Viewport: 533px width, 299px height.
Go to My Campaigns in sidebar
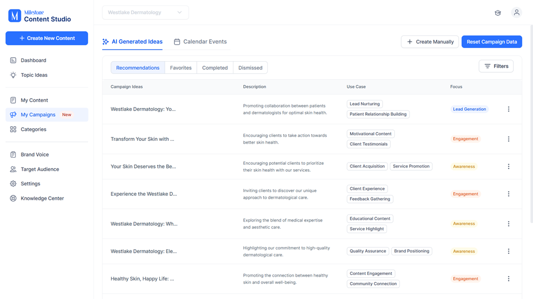click(x=46, y=115)
